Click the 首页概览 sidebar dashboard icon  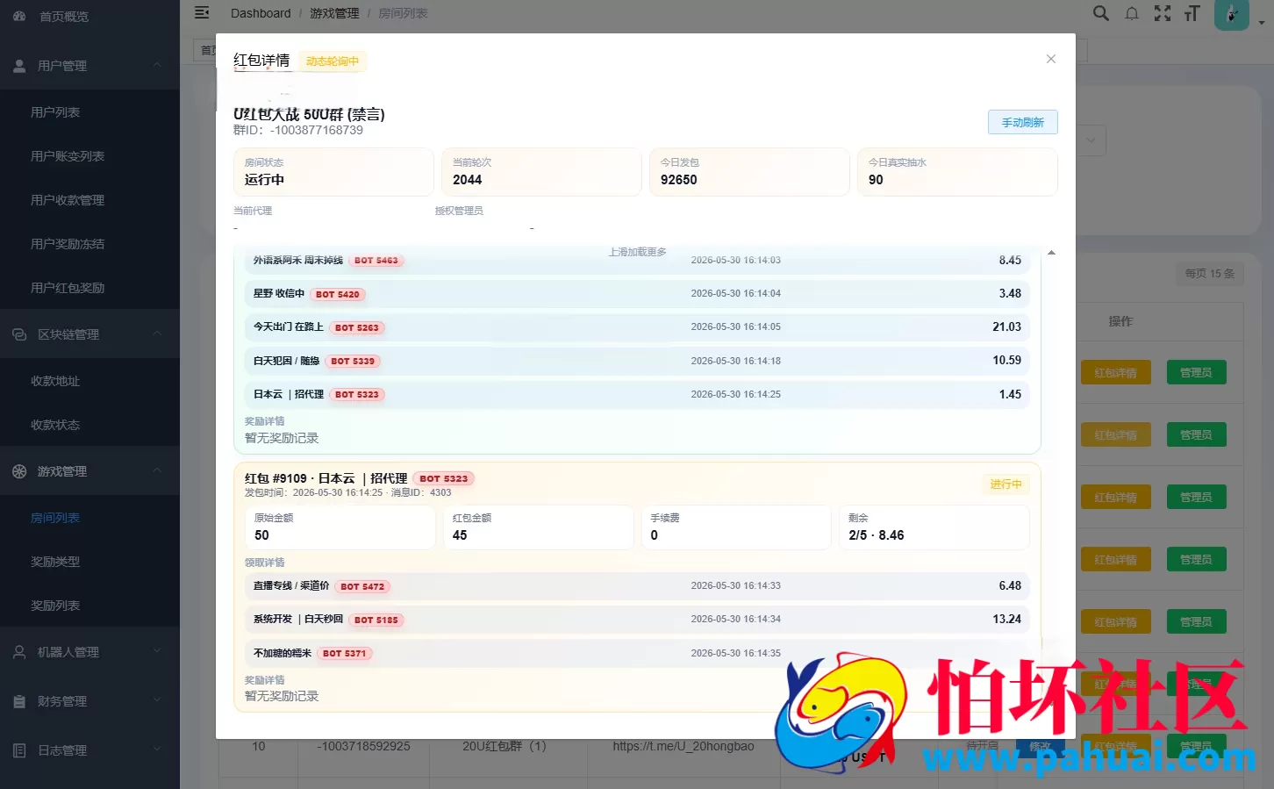19,17
